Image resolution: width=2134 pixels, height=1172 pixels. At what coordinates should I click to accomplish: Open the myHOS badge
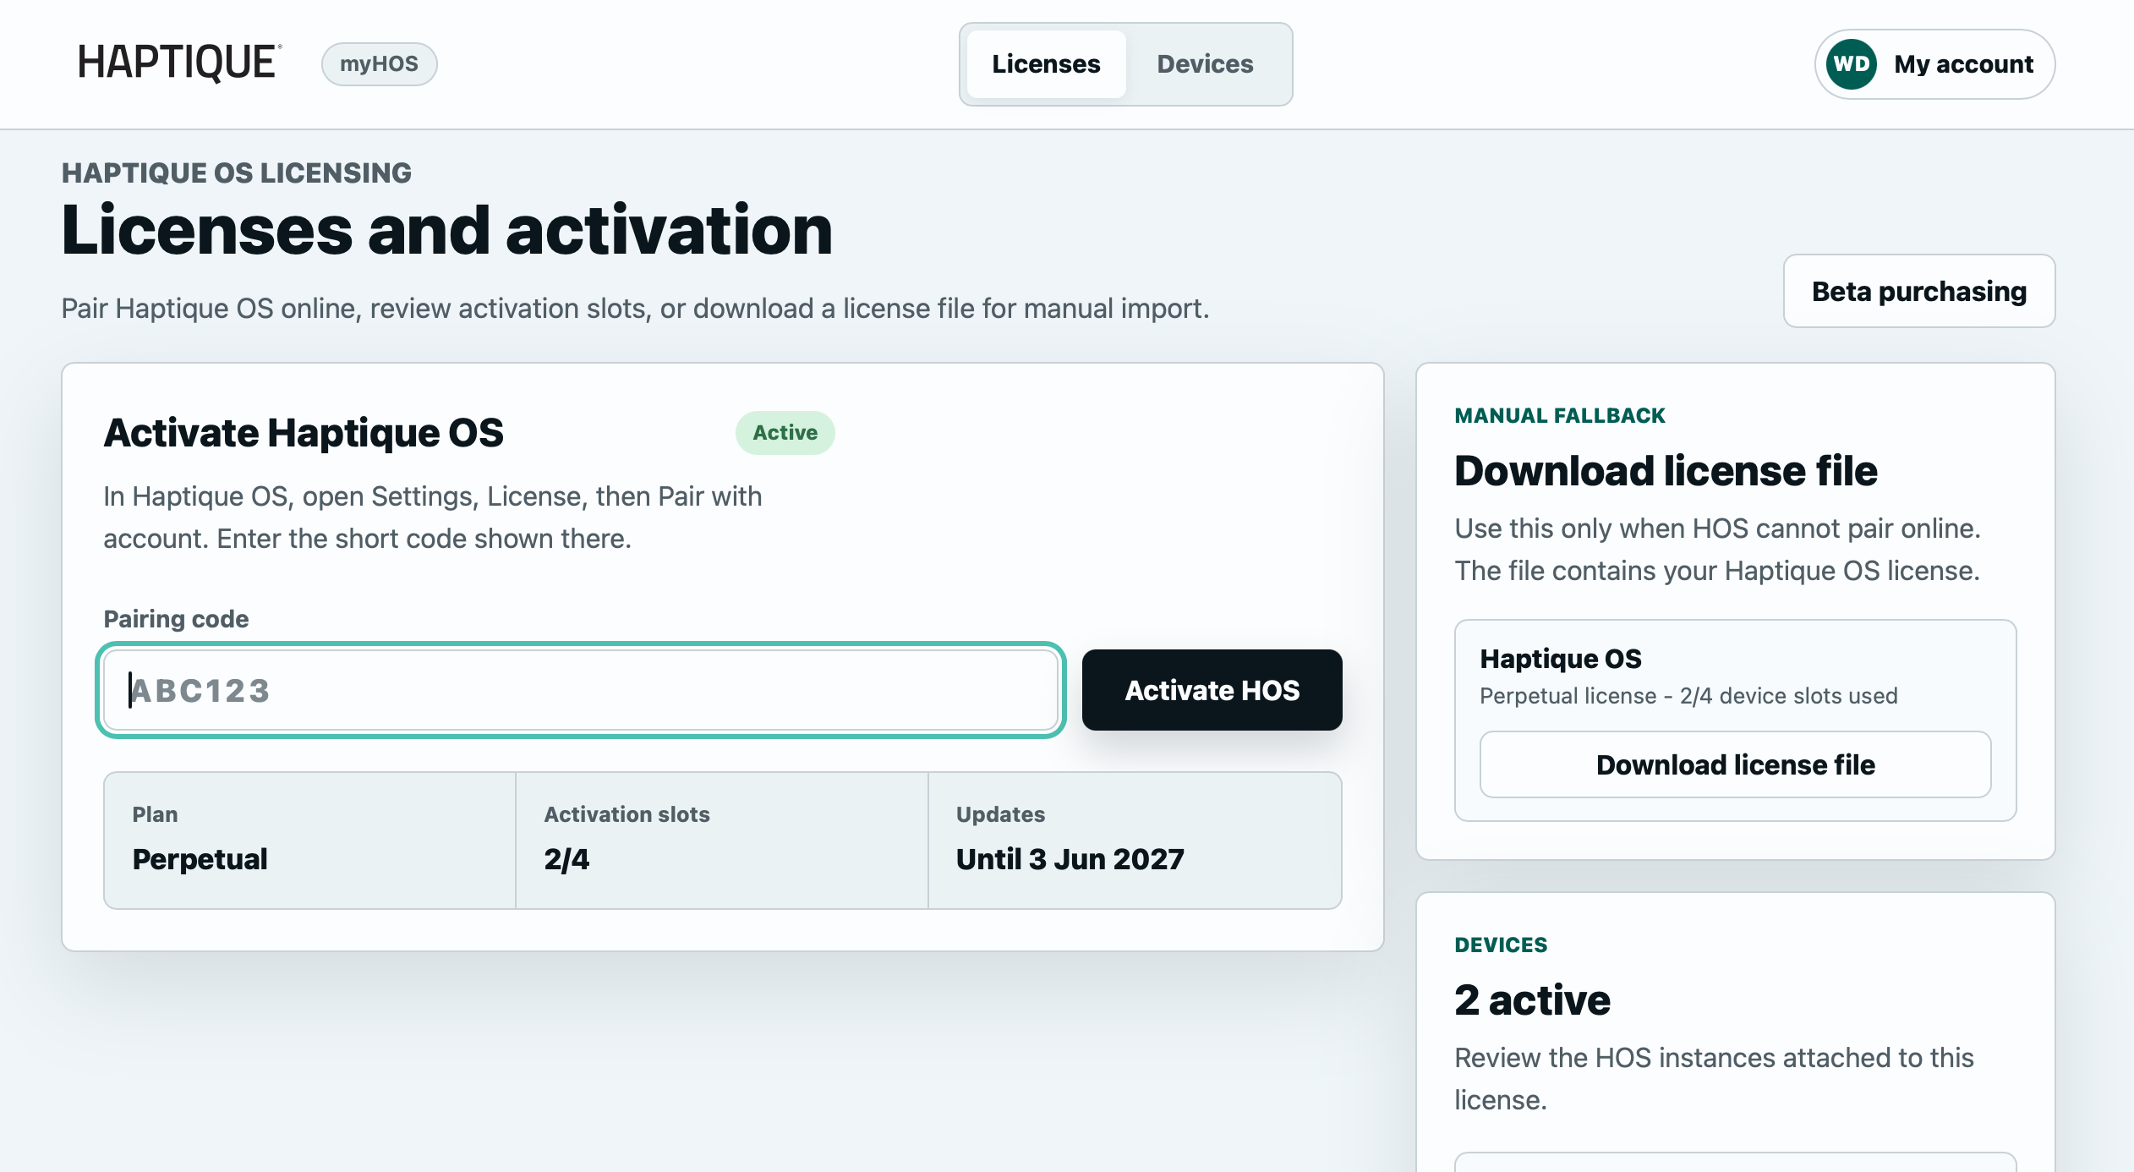click(x=379, y=64)
